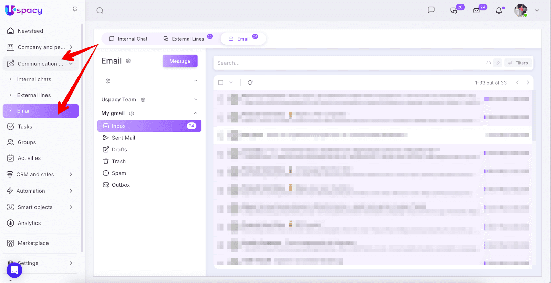Expand Company and people menu arrow

pyautogui.click(x=71, y=47)
